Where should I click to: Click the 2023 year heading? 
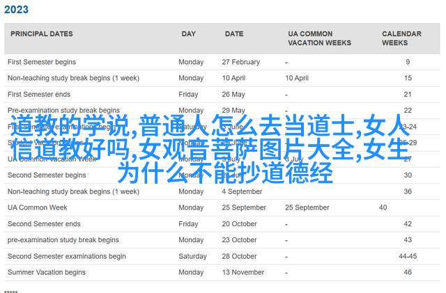coord(16,10)
